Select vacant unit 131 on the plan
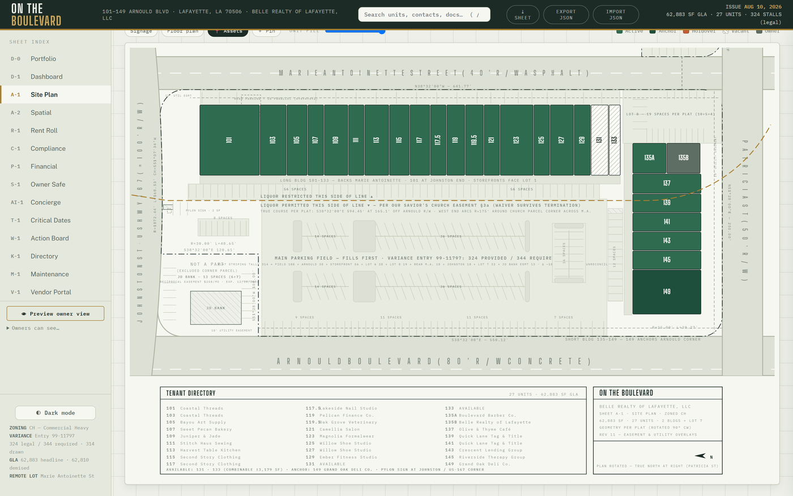 pyautogui.click(x=599, y=140)
